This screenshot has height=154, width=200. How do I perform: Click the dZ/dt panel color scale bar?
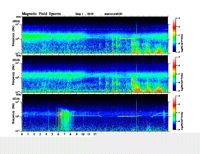(x=174, y=113)
